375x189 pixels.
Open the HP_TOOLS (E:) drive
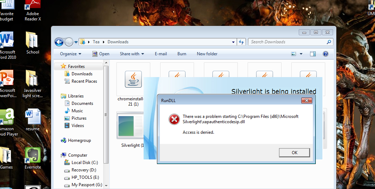click(x=85, y=177)
